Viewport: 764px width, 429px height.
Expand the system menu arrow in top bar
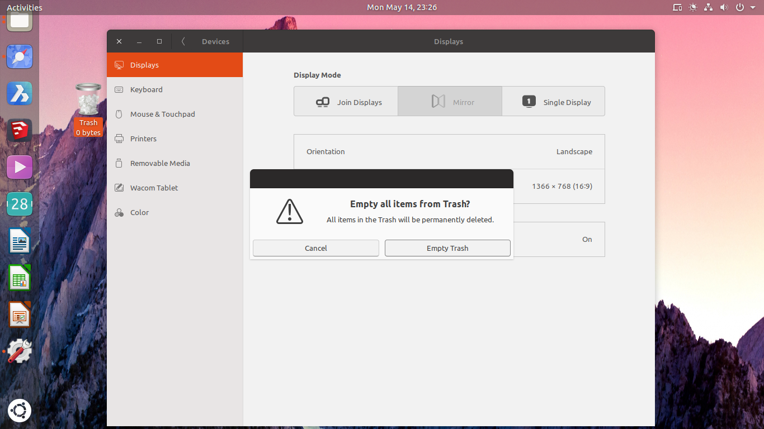point(753,8)
